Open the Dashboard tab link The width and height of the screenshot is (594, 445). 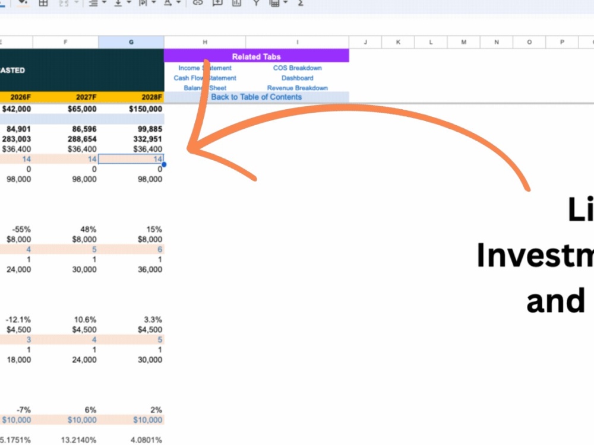point(298,78)
